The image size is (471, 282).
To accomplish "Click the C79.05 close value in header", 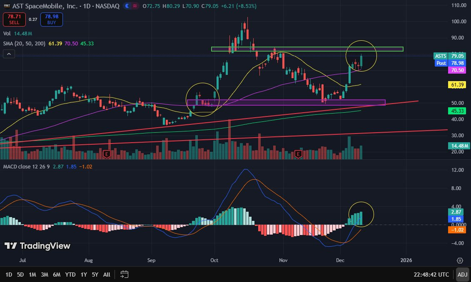I will [x=210, y=6].
